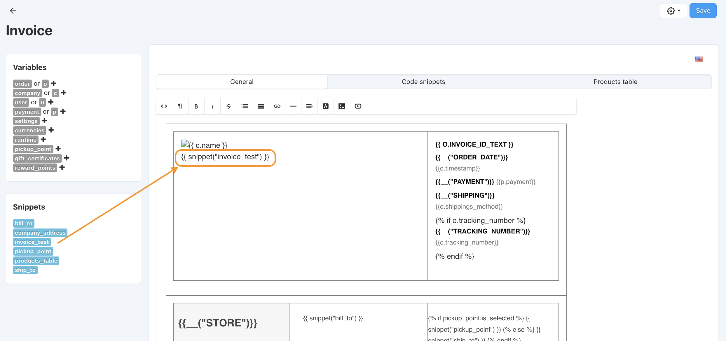The image size is (726, 341).
Task: Click the ORDER_DATE label text
Action: [472, 157]
